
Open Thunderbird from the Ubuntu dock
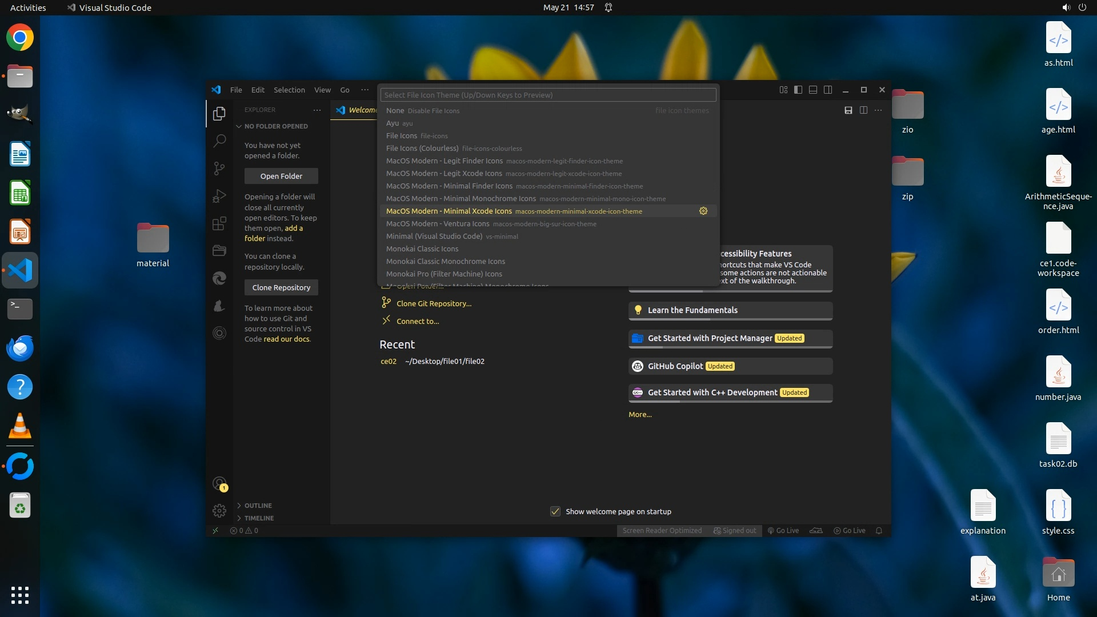click(20, 348)
